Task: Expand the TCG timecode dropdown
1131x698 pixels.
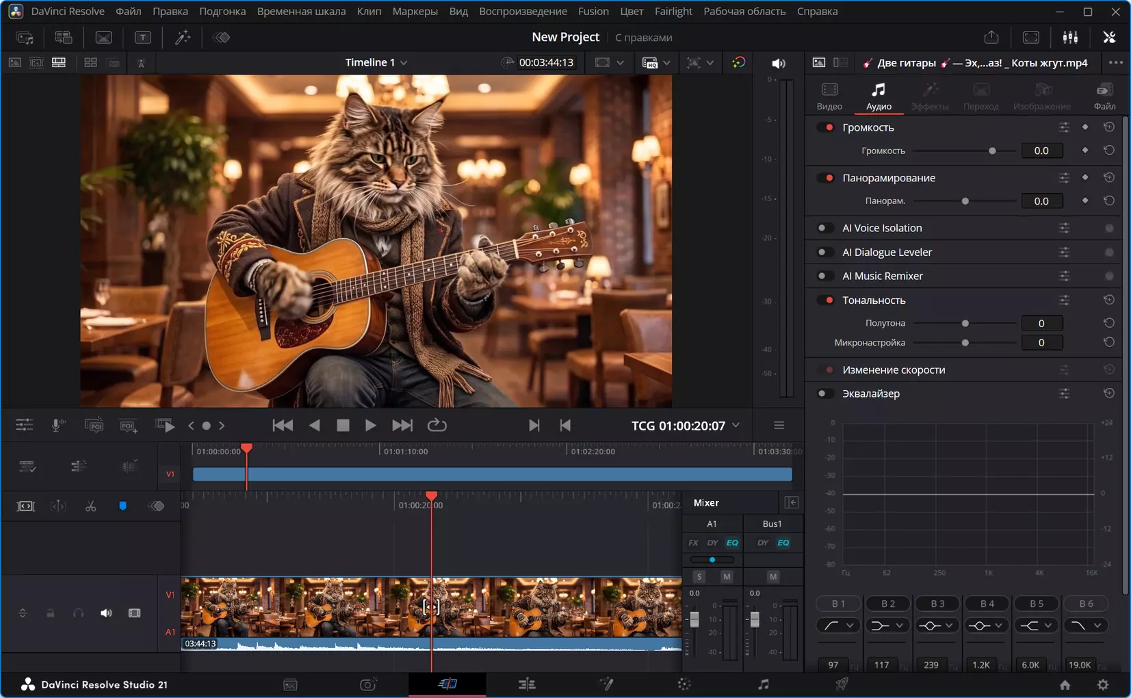Action: click(x=736, y=426)
